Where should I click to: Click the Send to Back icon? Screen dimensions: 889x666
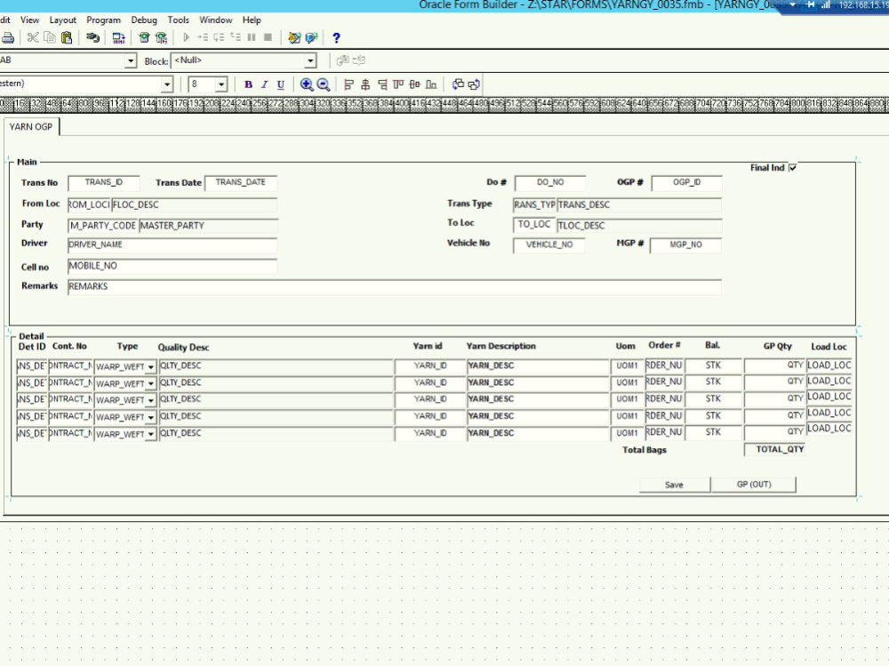474,84
